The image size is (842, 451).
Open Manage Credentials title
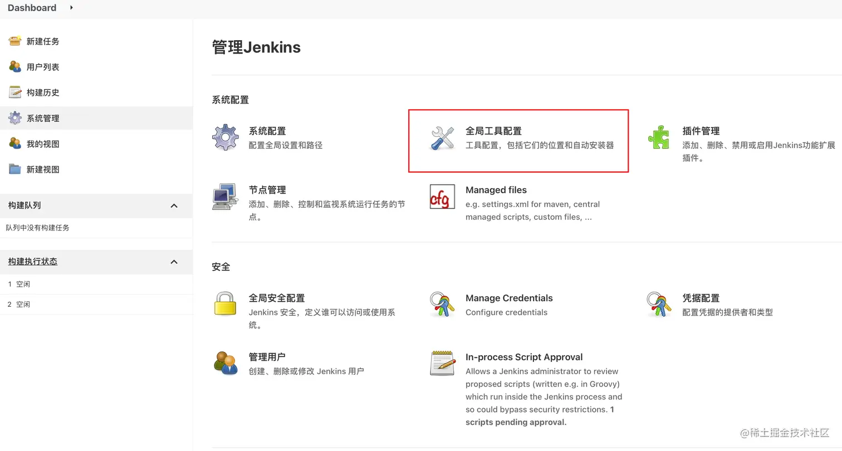click(509, 298)
